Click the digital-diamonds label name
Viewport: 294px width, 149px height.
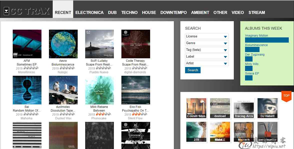click(135, 72)
